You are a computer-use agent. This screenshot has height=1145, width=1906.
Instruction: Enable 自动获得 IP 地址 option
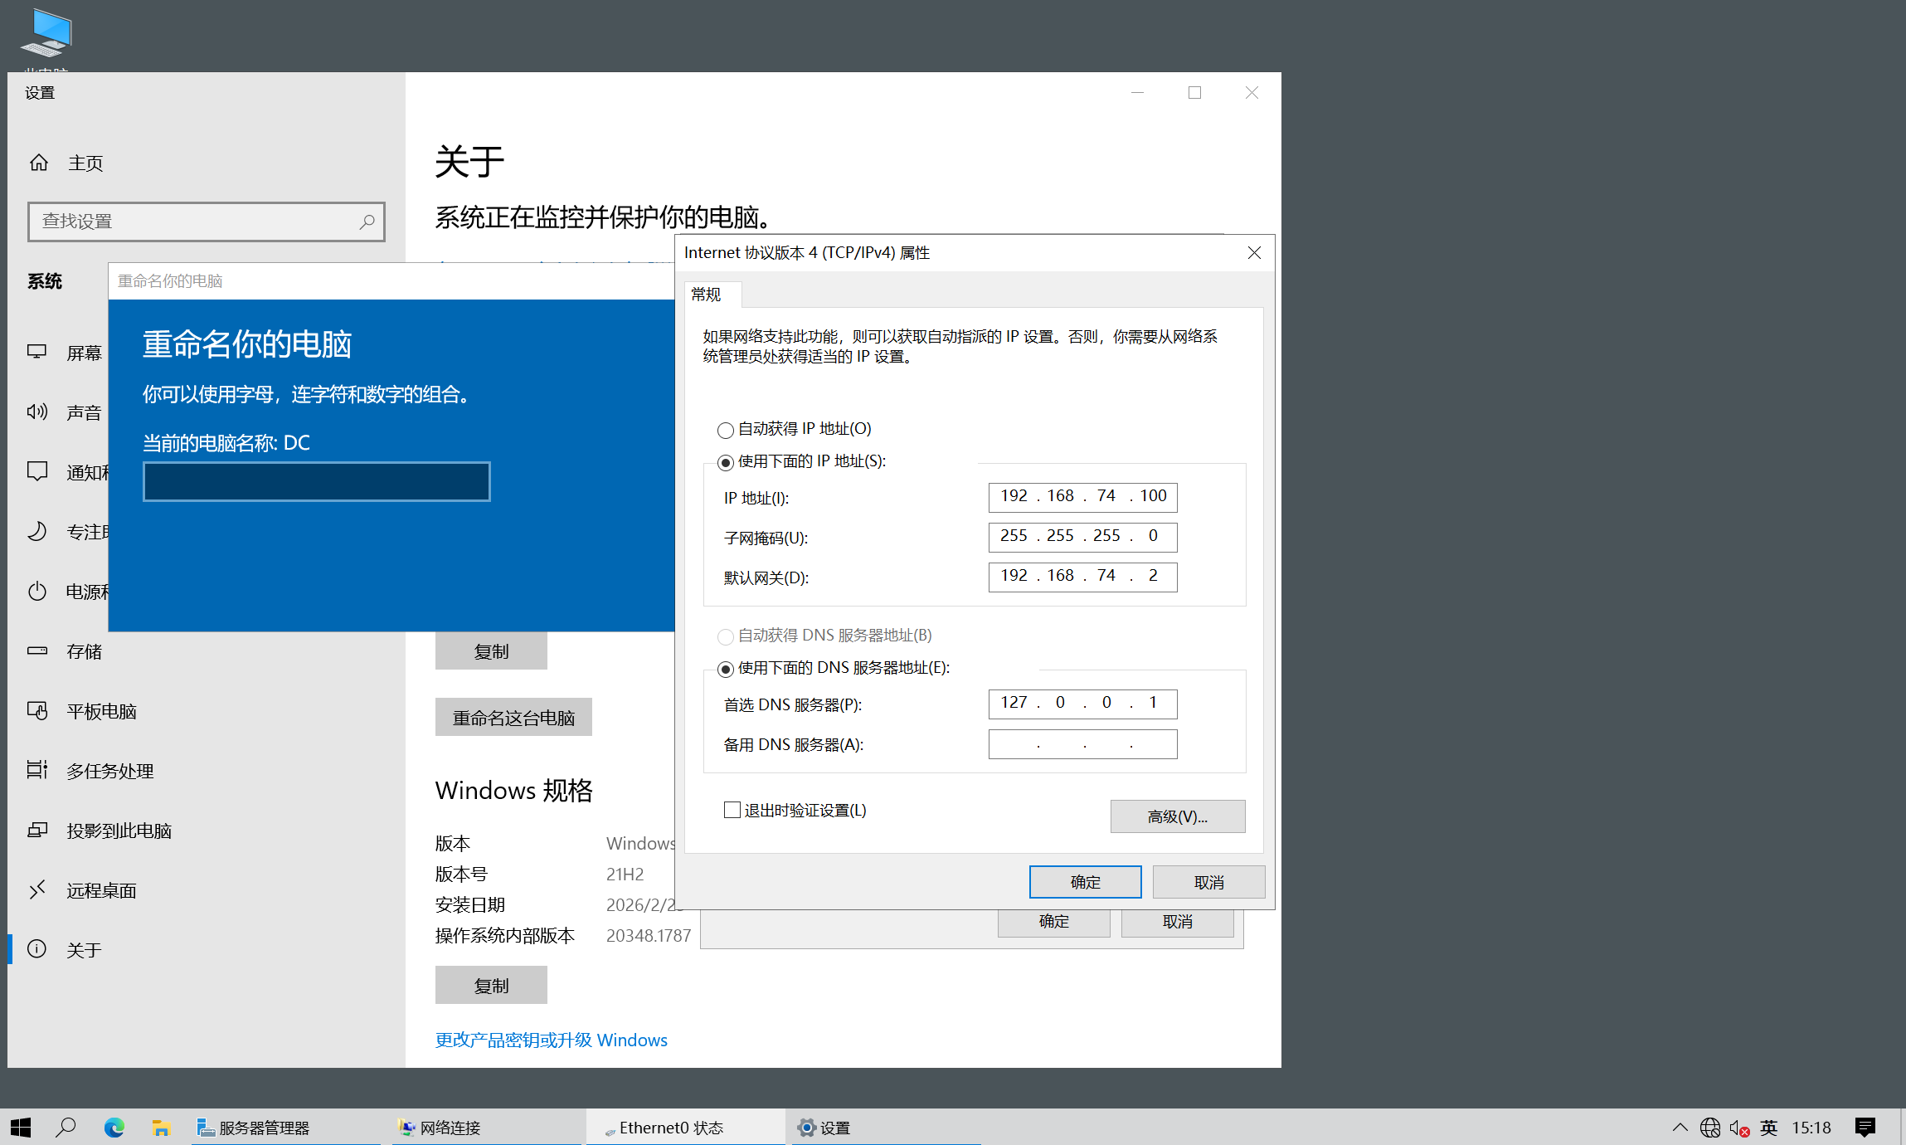[726, 429]
